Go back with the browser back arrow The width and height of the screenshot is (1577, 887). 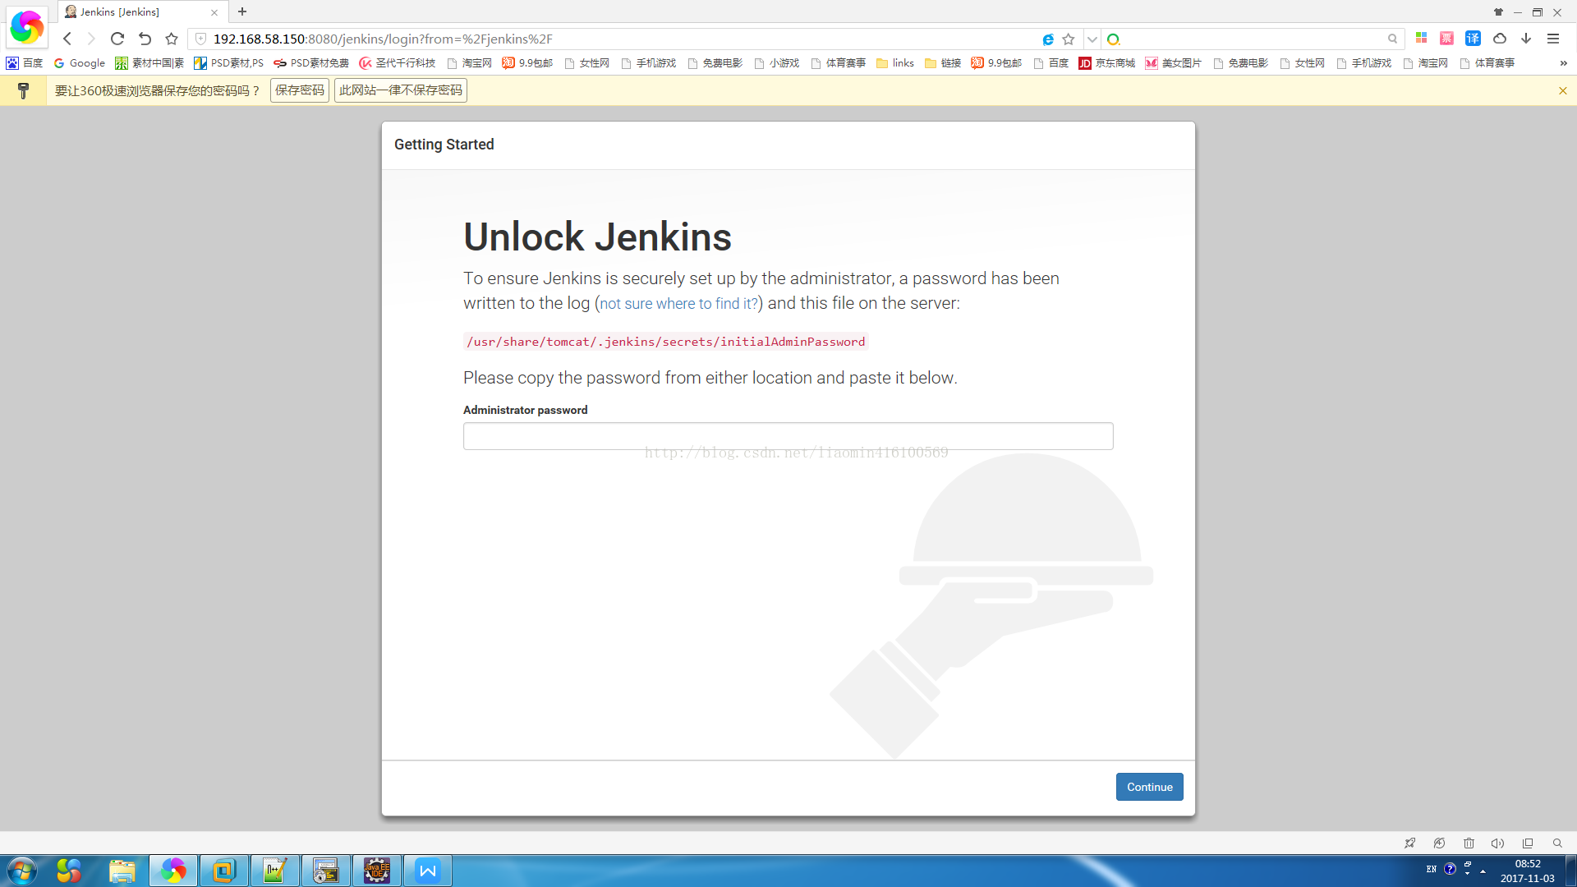tap(67, 39)
